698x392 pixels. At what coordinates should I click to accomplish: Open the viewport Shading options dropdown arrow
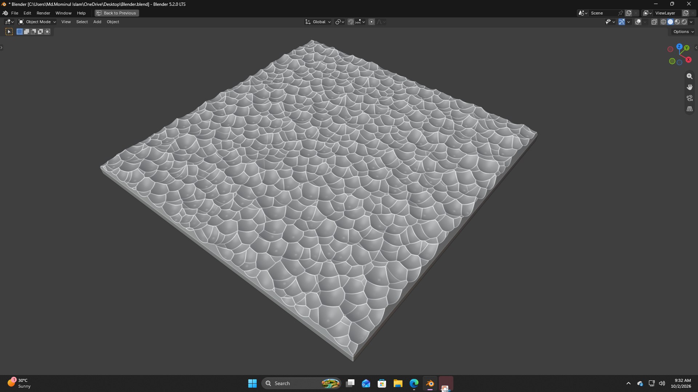click(691, 22)
